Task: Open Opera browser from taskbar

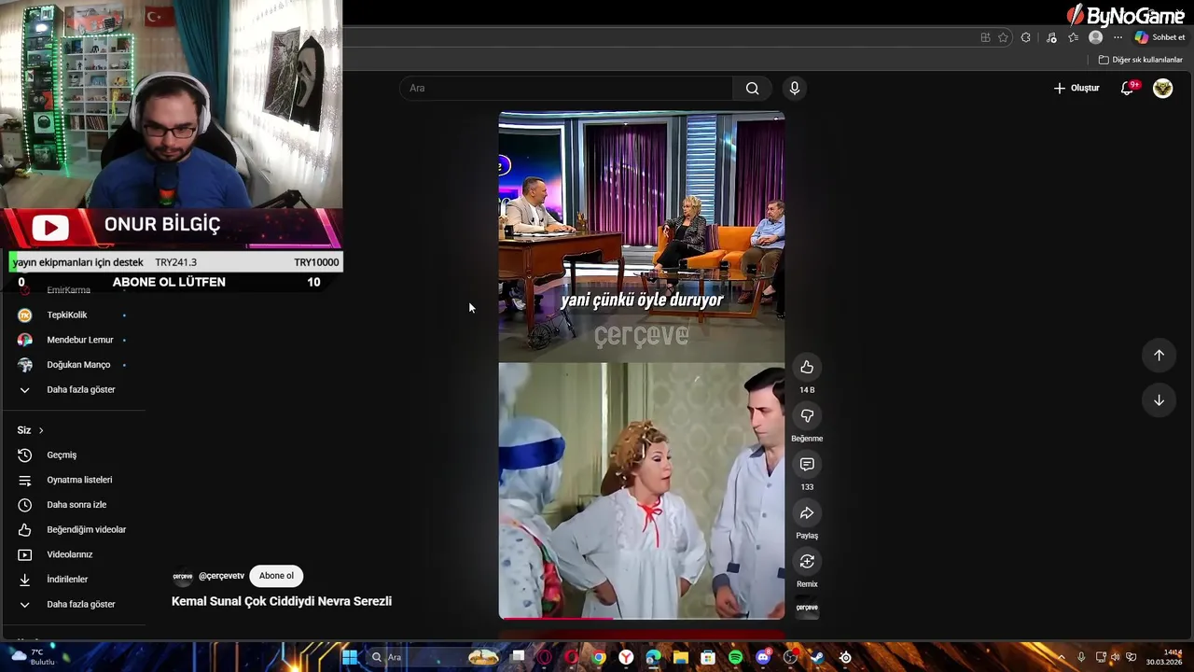Action: point(571,657)
